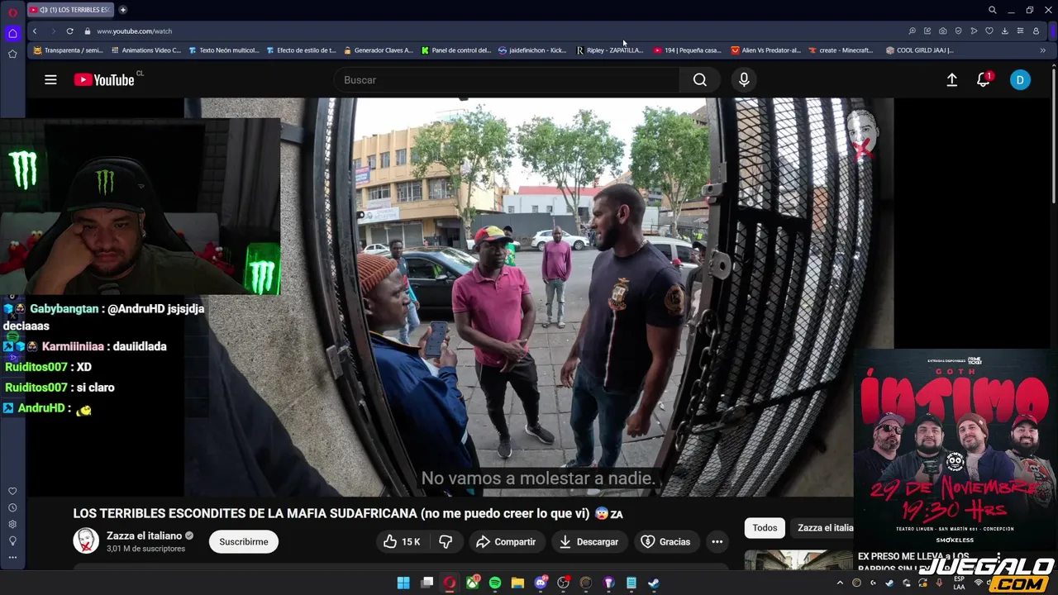Open the jaidefinichon - Kick... bookmark
The height and width of the screenshot is (595, 1058).
coord(532,50)
